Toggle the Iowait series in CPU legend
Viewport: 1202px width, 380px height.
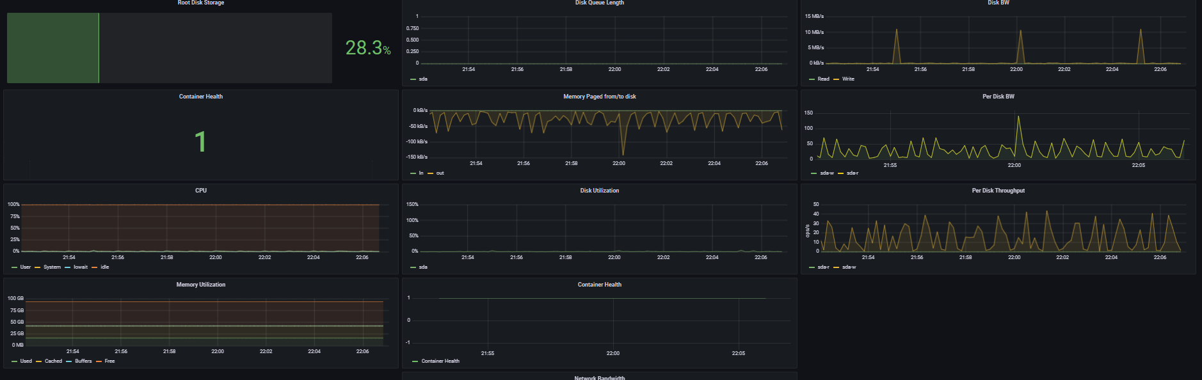point(81,267)
